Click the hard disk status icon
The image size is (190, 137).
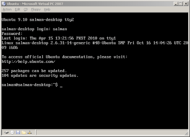[x=6, y=133]
